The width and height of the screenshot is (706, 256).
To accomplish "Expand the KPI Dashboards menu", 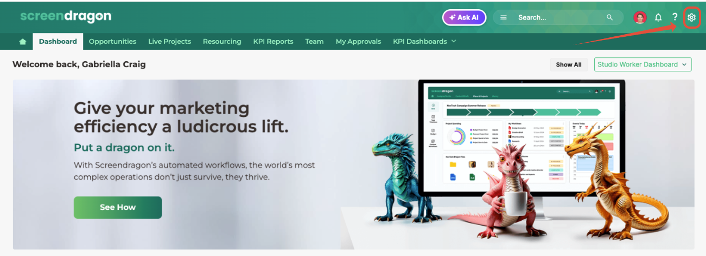I will click(x=424, y=41).
